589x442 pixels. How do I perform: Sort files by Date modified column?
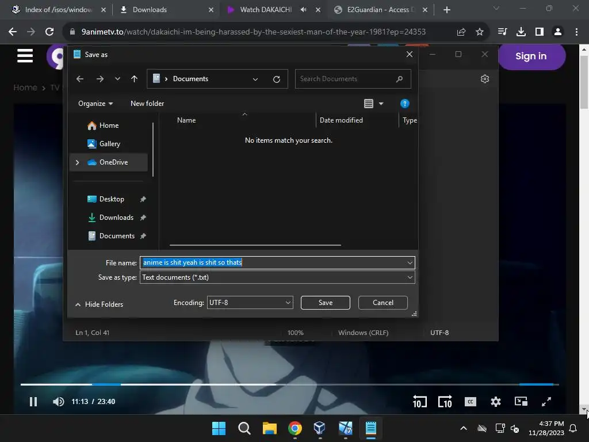click(x=341, y=120)
